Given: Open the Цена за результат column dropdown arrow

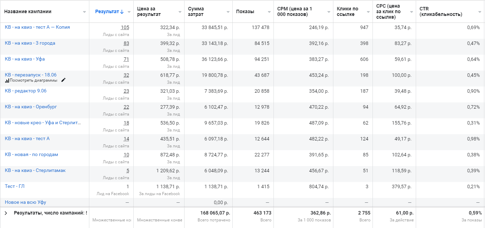Looking at the screenshot, I should point(180,12).
